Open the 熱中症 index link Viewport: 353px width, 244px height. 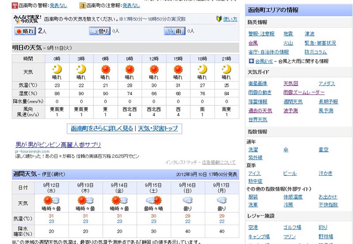[255, 181]
